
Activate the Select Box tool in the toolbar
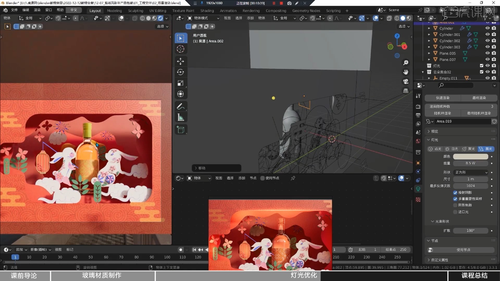180,38
